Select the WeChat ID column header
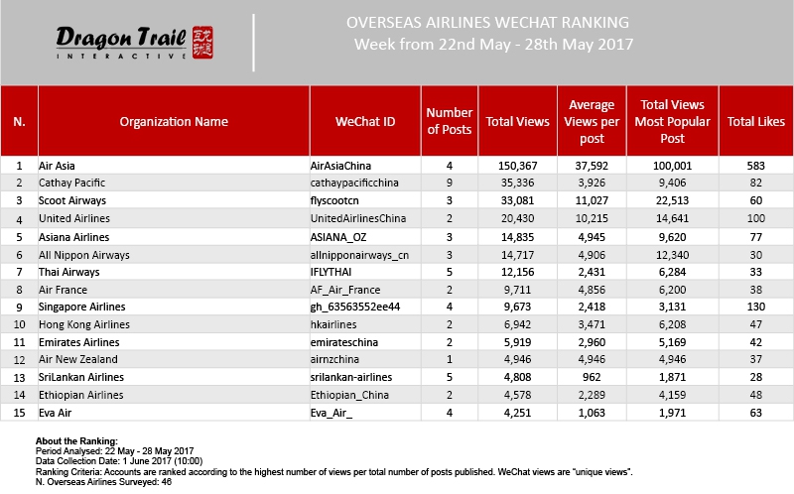This screenshot has height=494, width=794. tap(365, 121)
